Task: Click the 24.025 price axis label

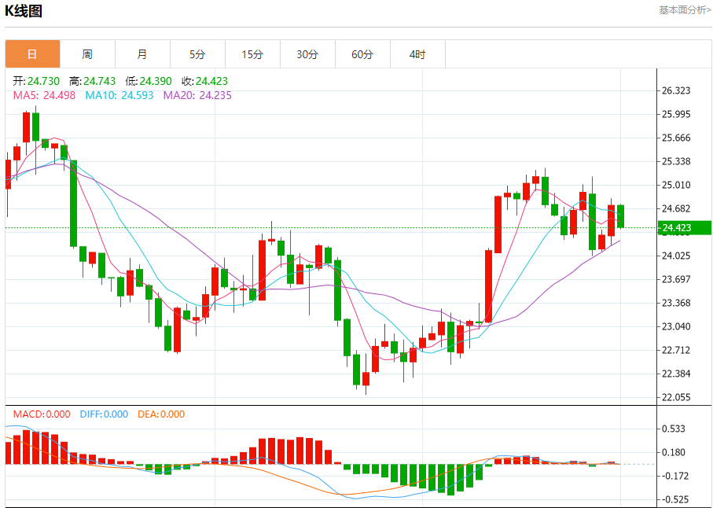Action: tap(677, 256)
